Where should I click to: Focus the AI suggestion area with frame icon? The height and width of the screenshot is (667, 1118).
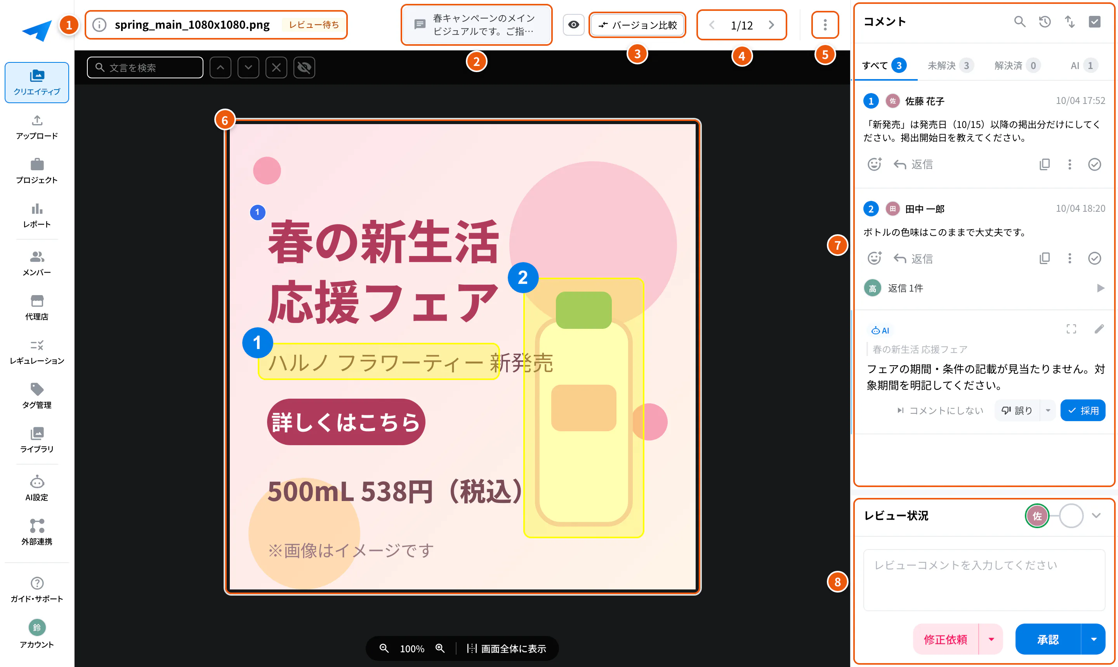click(1071, 329)
